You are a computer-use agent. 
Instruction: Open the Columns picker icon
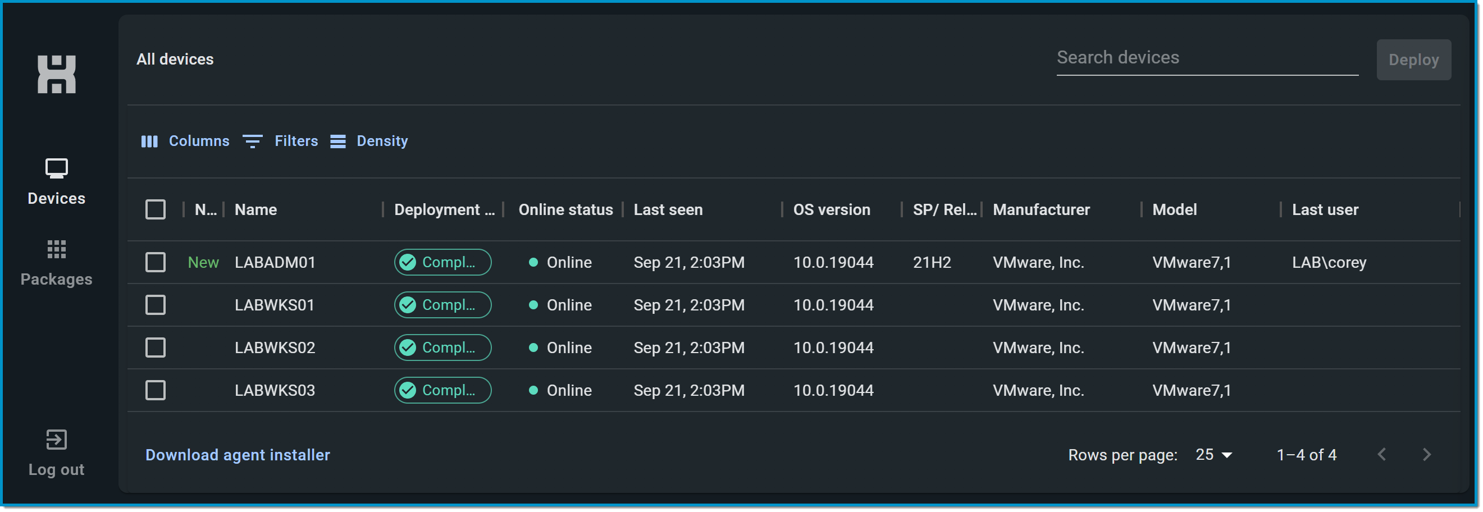pyautogui.click(x=150, y=141)
